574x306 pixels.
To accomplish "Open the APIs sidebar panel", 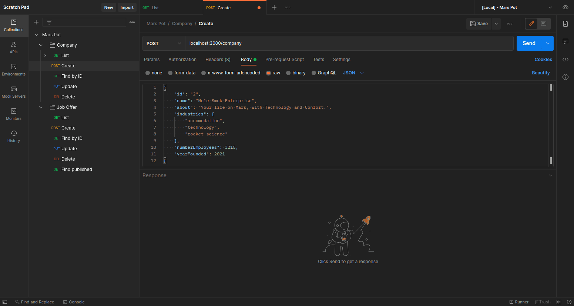I will coord(14,48).
